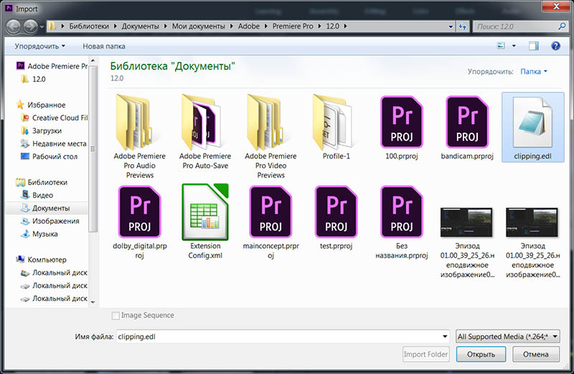Select the dolby_digital.prproj project file
The width and height of the screenshot is (574, 374).
(x=139, y=222)
